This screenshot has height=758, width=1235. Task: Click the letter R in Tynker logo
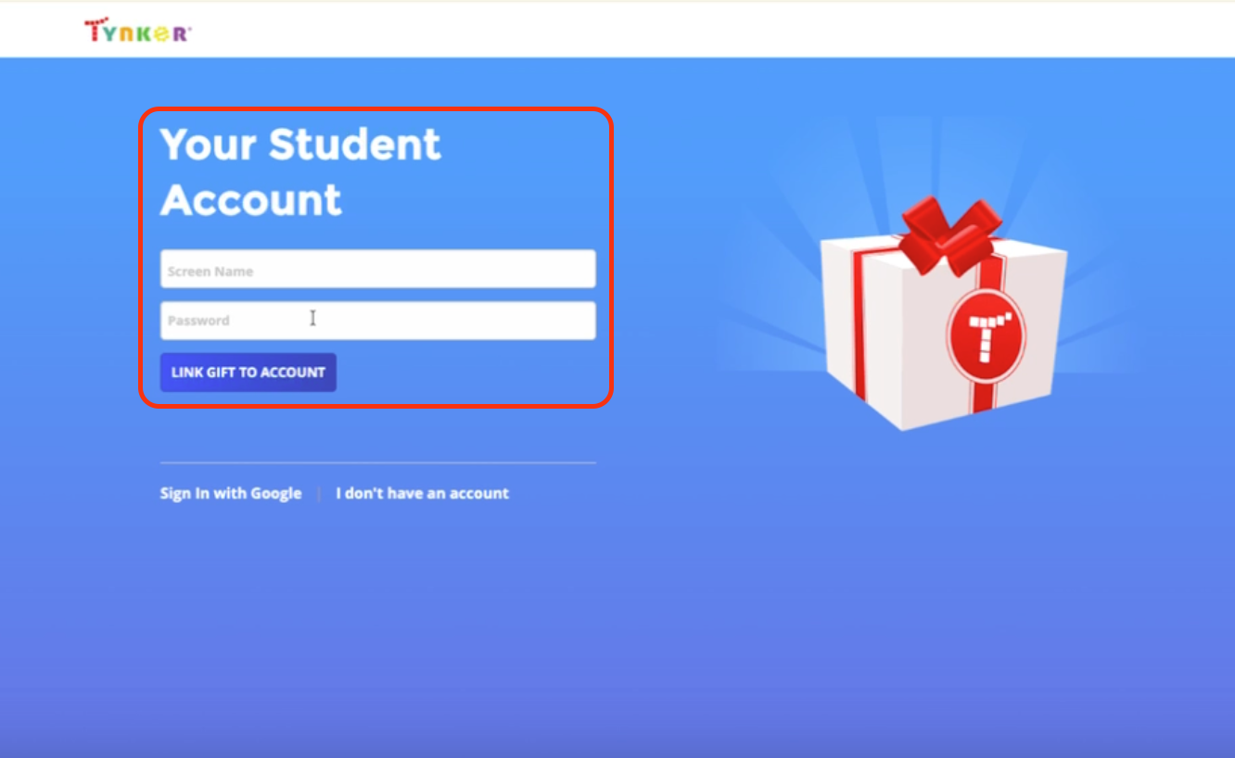point(181,33)
